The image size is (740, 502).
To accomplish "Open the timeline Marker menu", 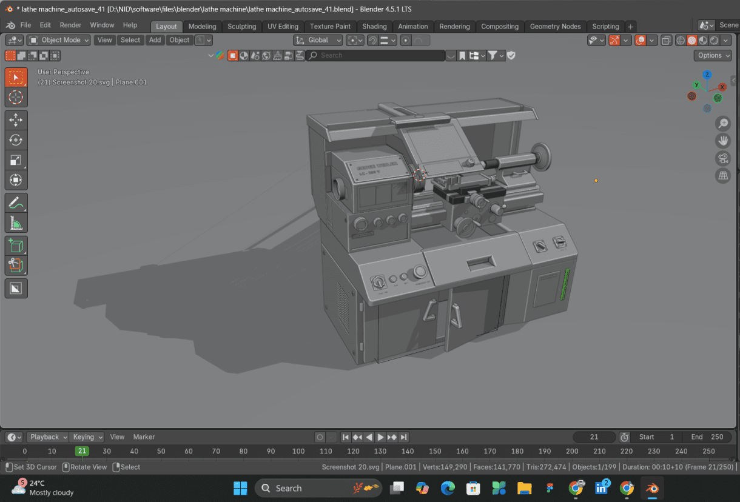I will pos(144,437).
